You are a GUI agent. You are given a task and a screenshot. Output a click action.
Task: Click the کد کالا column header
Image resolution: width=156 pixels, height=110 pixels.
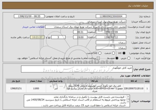point(134,81)
